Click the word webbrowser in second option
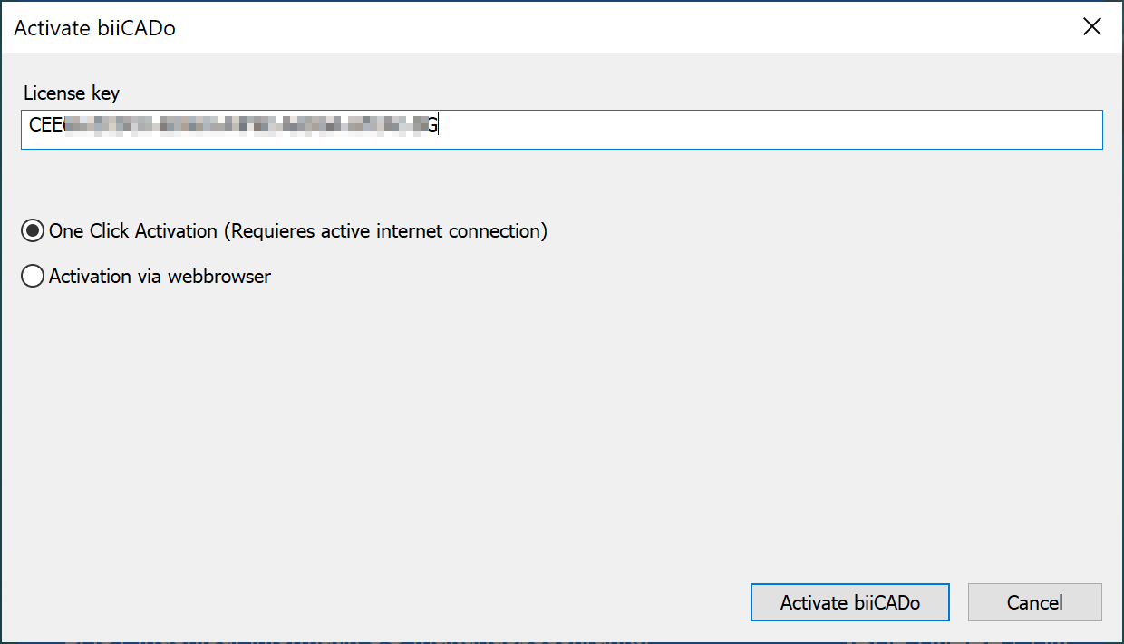Image resolution: width=1124 pixels, height=644 pixels. 223,277
